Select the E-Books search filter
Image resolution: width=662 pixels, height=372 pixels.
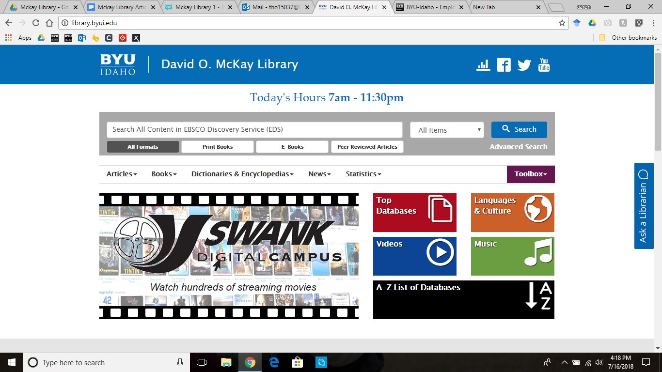292,147
